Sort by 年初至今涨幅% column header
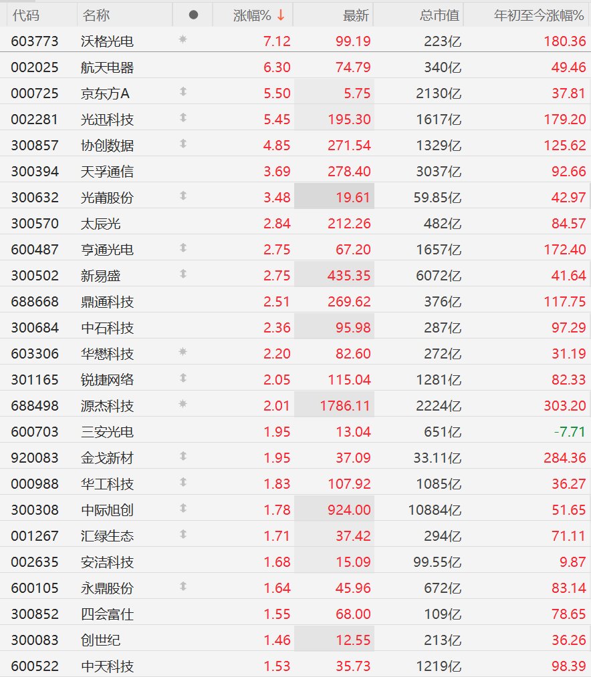This screenshot has width=591, height=677. click(539, 15)
